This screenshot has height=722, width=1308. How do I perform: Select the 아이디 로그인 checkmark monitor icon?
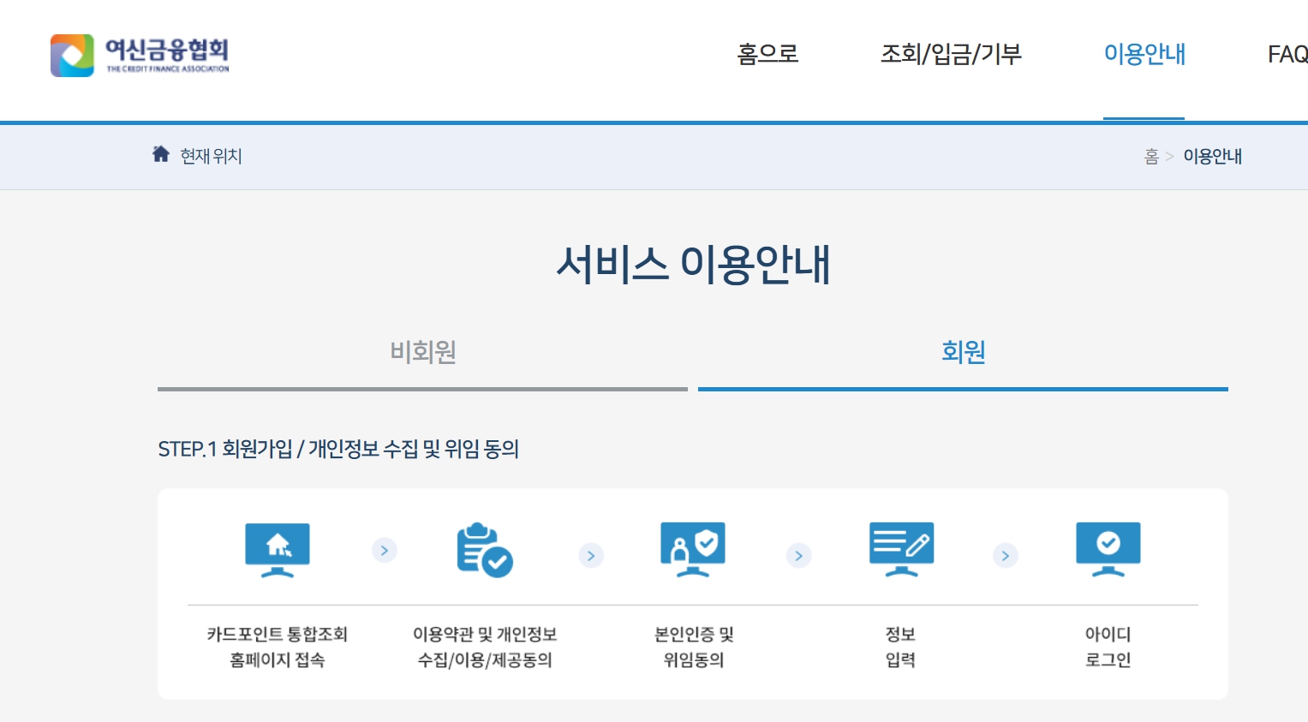pos(1108,549)
